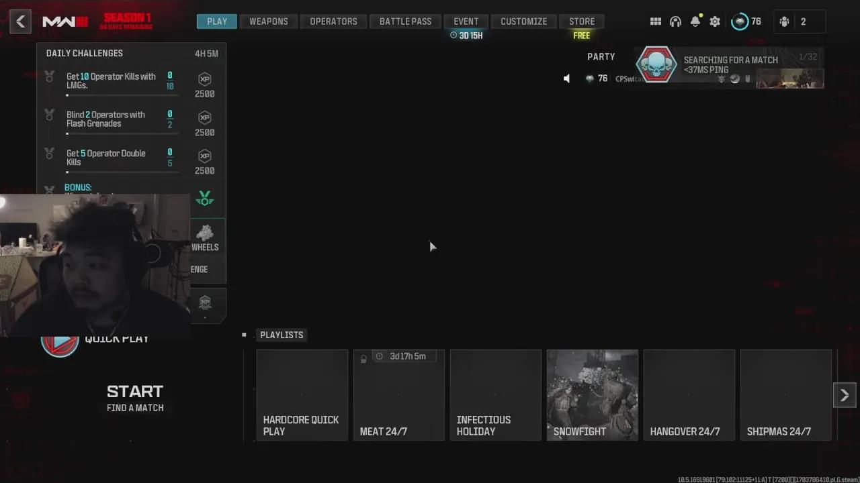This screenshot has height=483, width=860.
Task: Open the headset voice channels icon
Action: point(675,21)
